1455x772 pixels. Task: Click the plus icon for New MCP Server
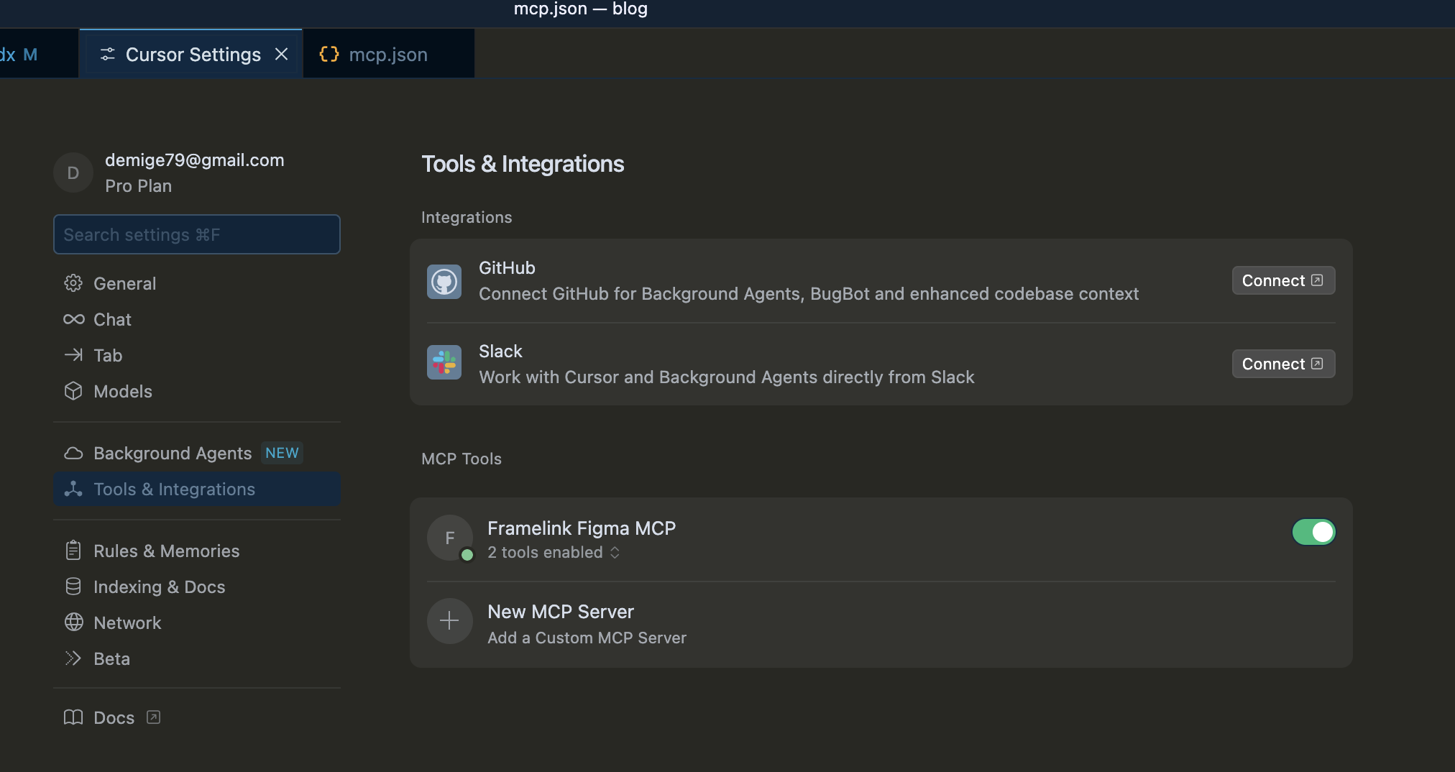point(450,620)
